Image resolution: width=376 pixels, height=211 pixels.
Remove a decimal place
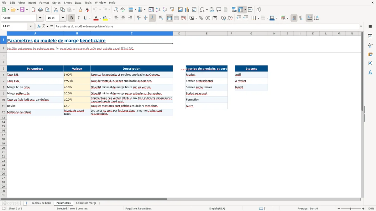[x=230, y=18]
